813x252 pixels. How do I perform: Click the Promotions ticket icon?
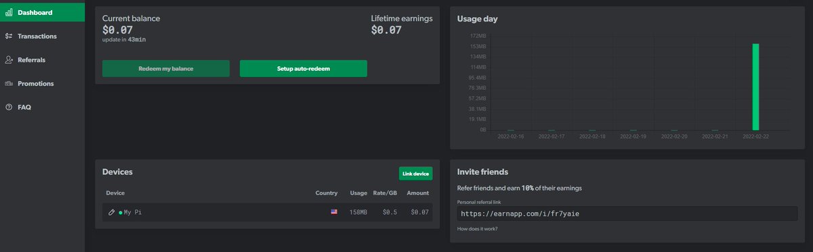click(9, 83)
